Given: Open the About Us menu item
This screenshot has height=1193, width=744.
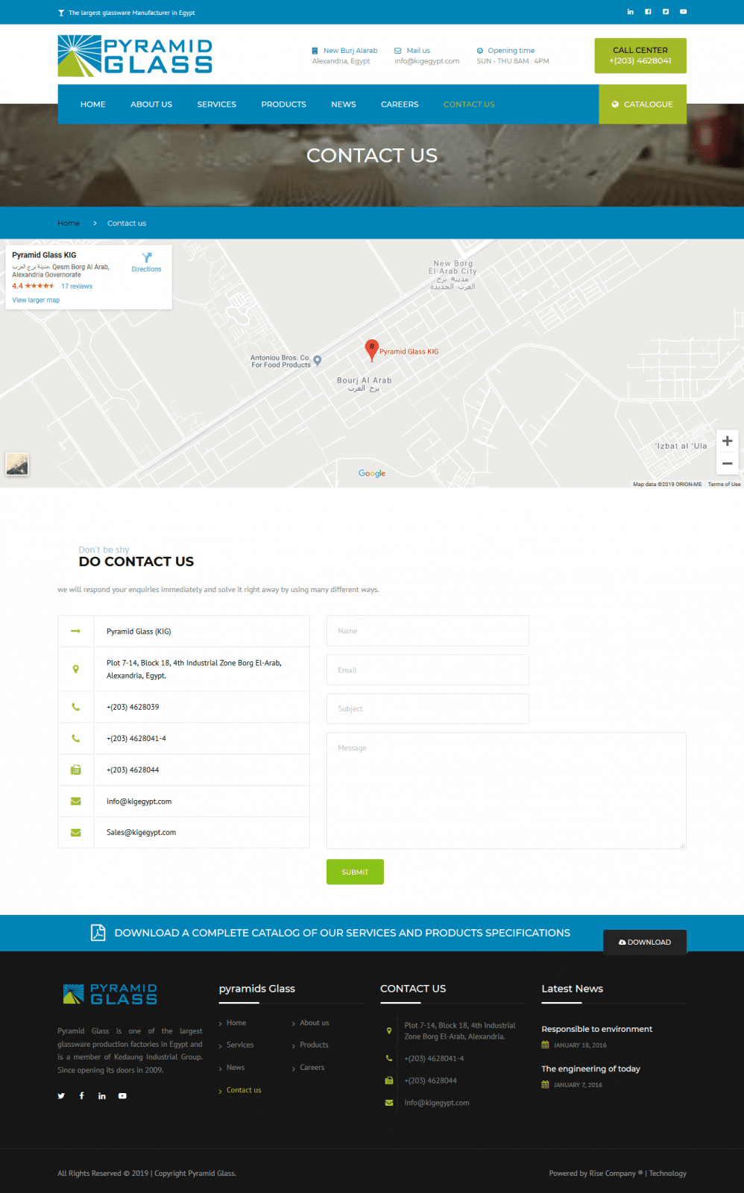Looking at the screenshot, I should click(151, 104).
